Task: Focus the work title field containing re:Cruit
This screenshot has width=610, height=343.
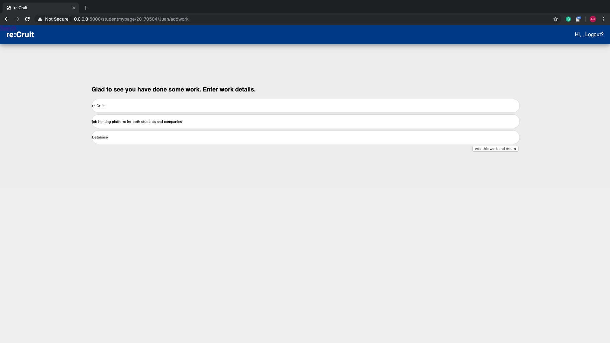Action: pyautogui.click(x=305, y=106)
